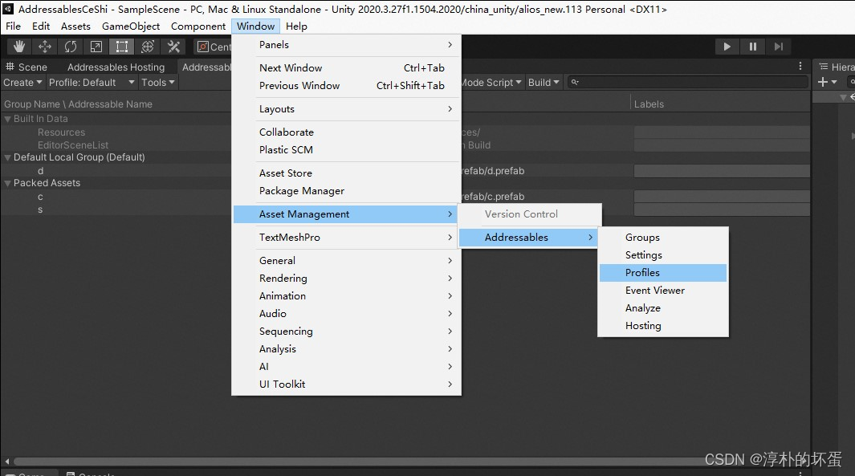Screen dimensions: 855x476
Task: Expand the Audio submenu
Action: tap(347, 314)
